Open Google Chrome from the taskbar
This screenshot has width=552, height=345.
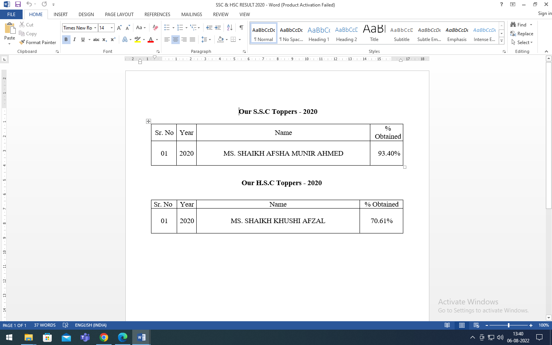103,337
